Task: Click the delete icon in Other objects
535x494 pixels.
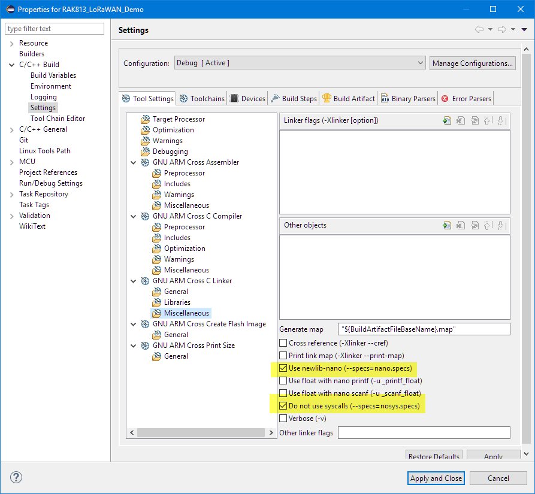Action: pos(461,225)
